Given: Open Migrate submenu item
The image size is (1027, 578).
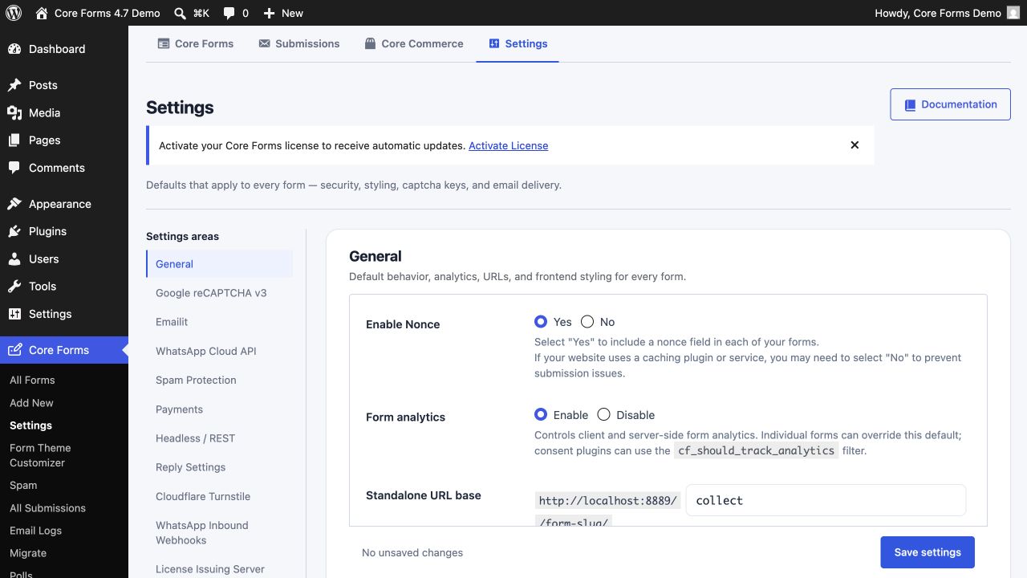Looking at the screenshot, I should 64,553.
